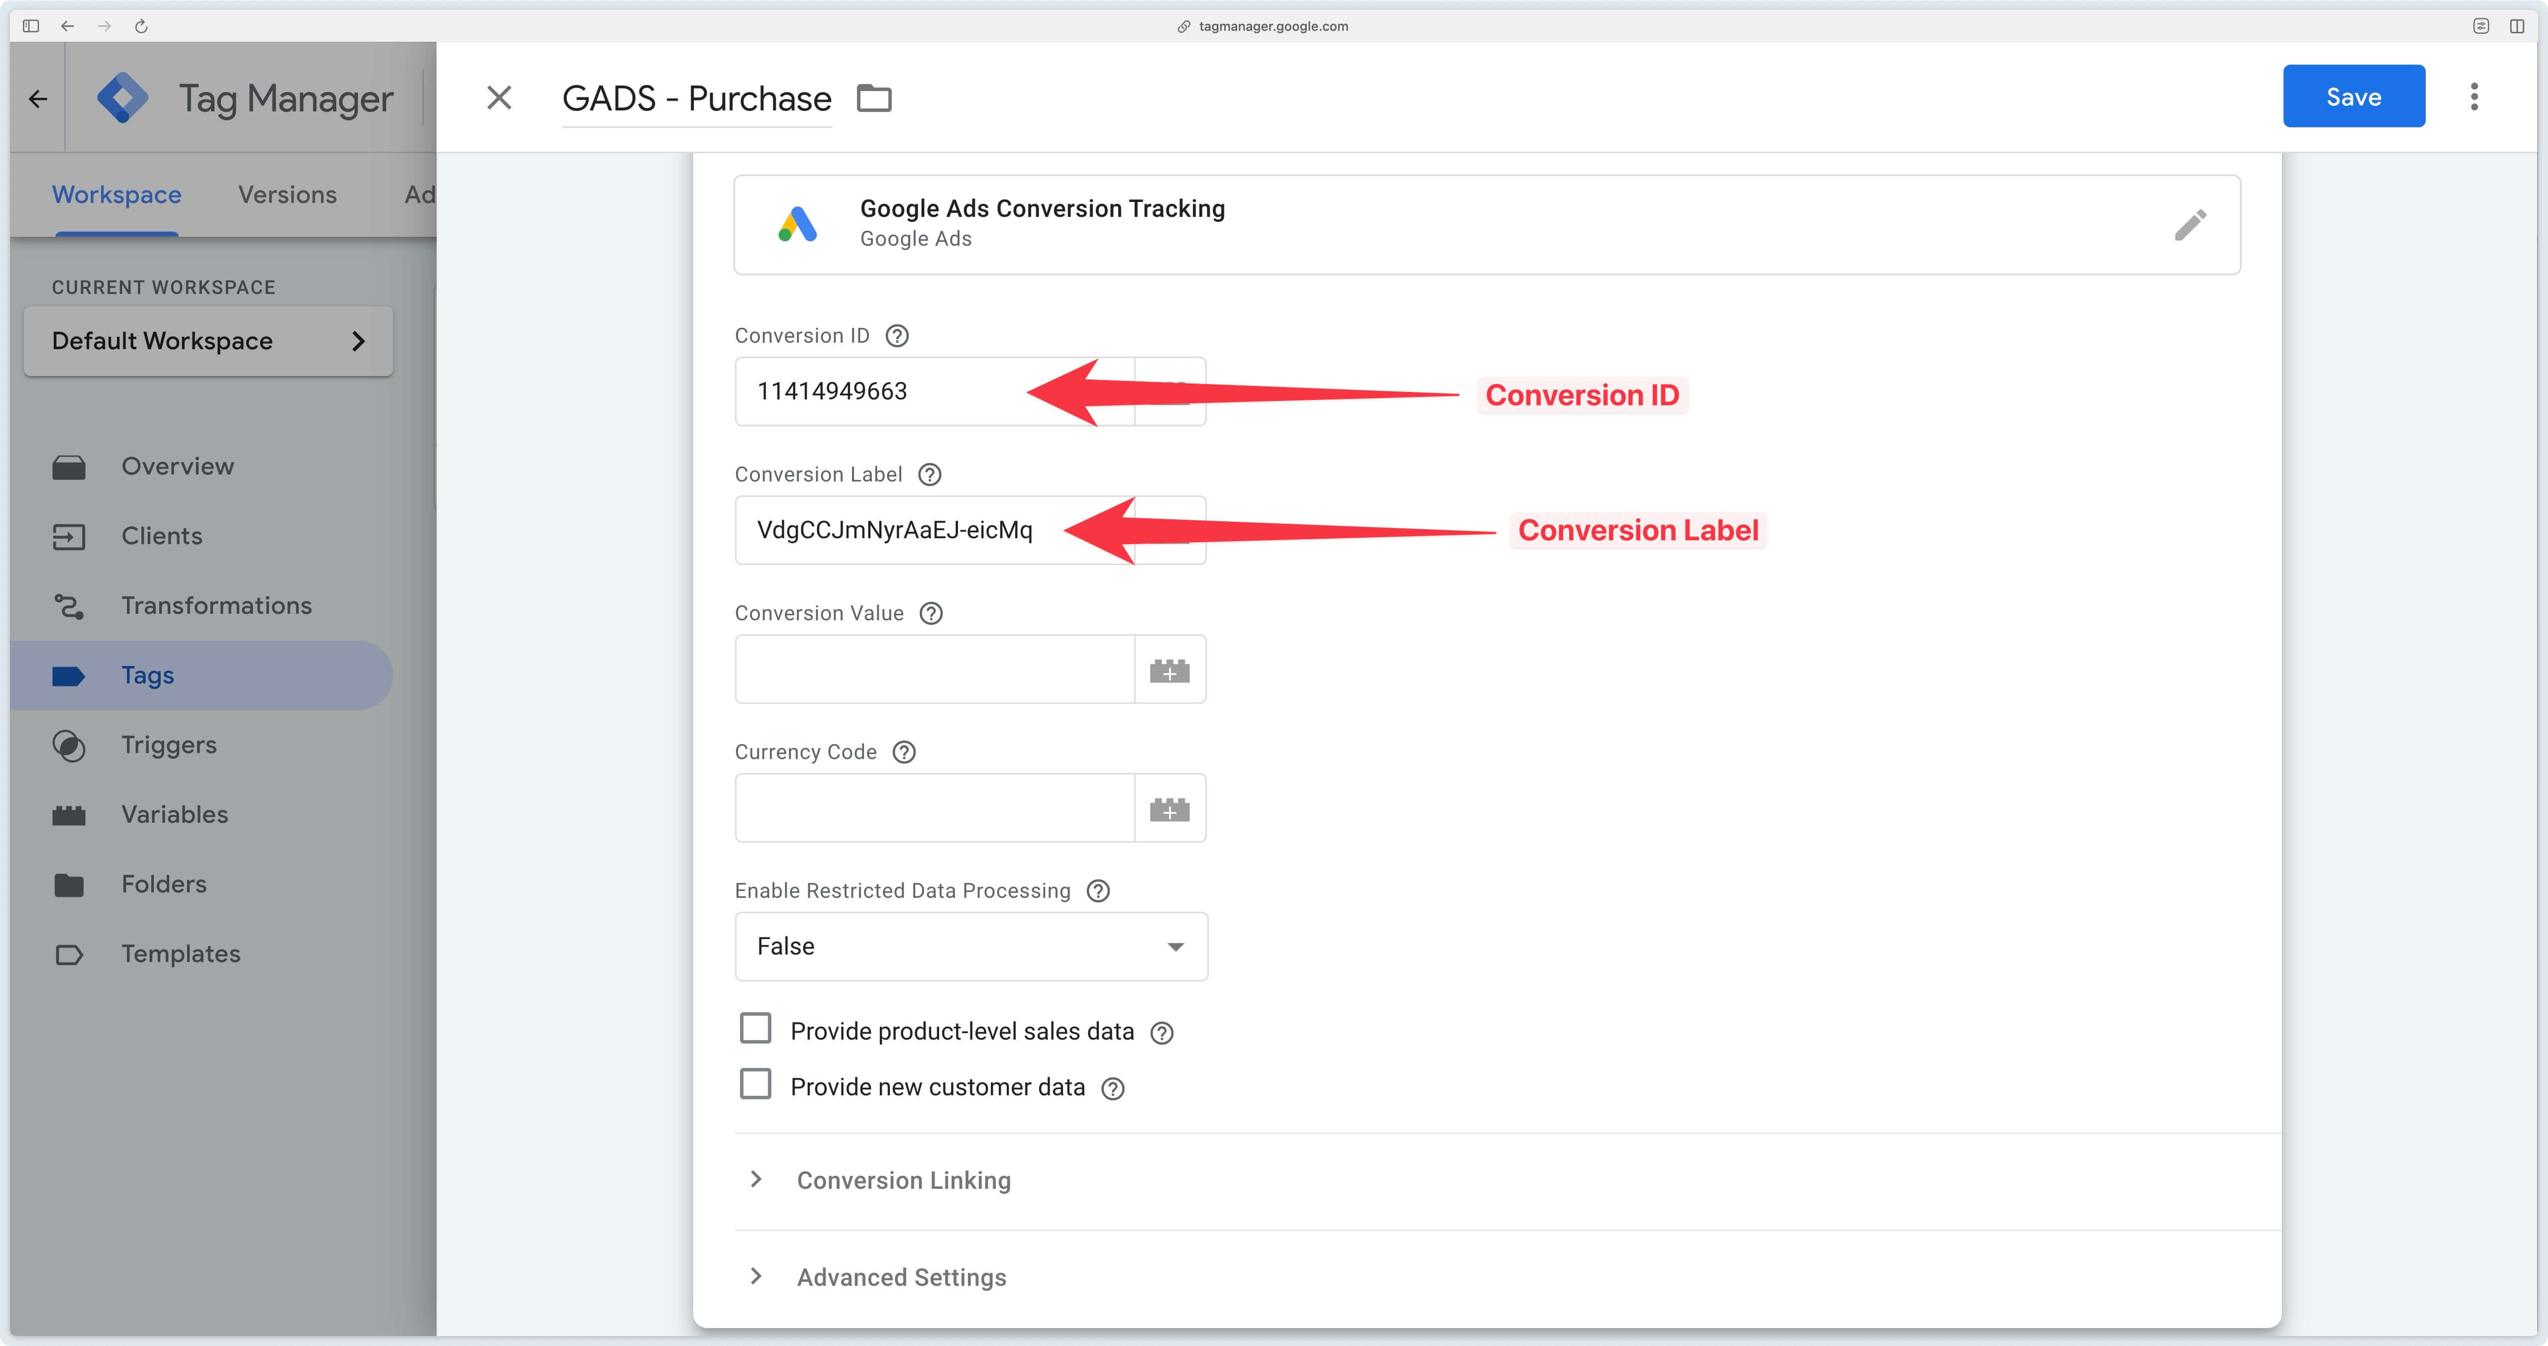The image size is (2548, 1346).
Task: Switch to the Versions tab
Action: [x=287, y=195]
